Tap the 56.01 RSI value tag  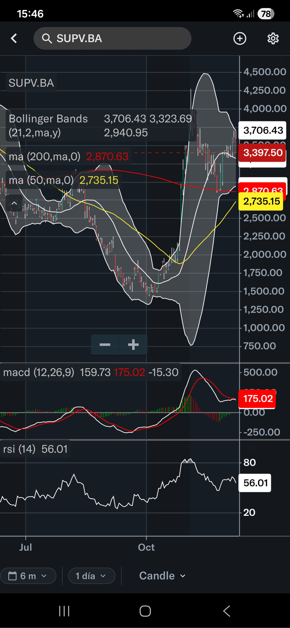pyautogui.click(x=255, y=483)
